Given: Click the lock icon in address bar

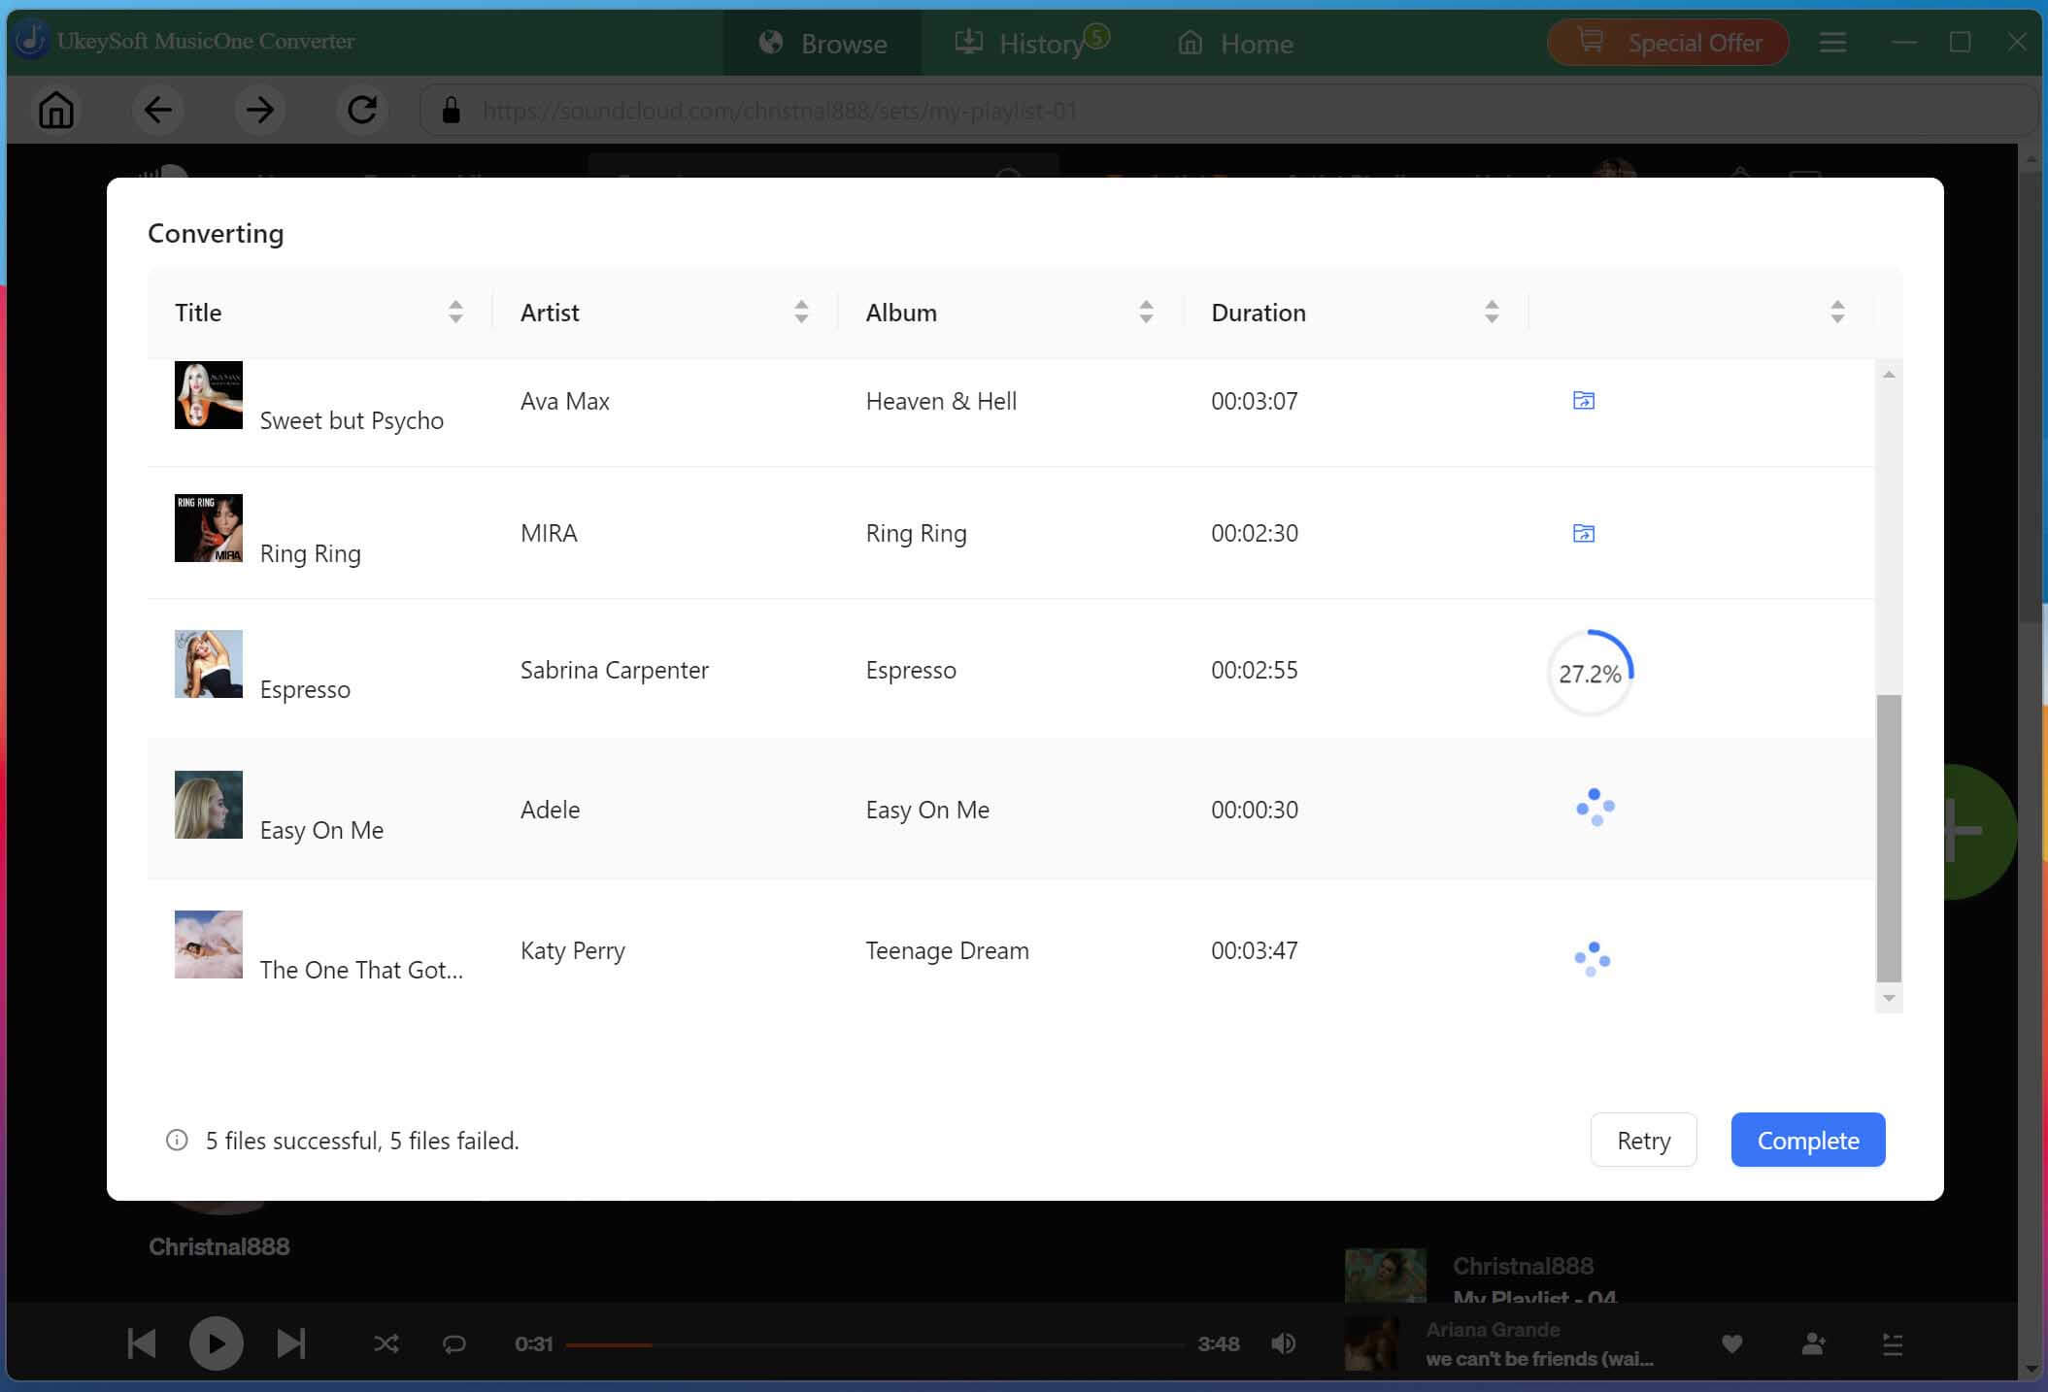Looking at the screenshot, I should (x=451, y=111).
